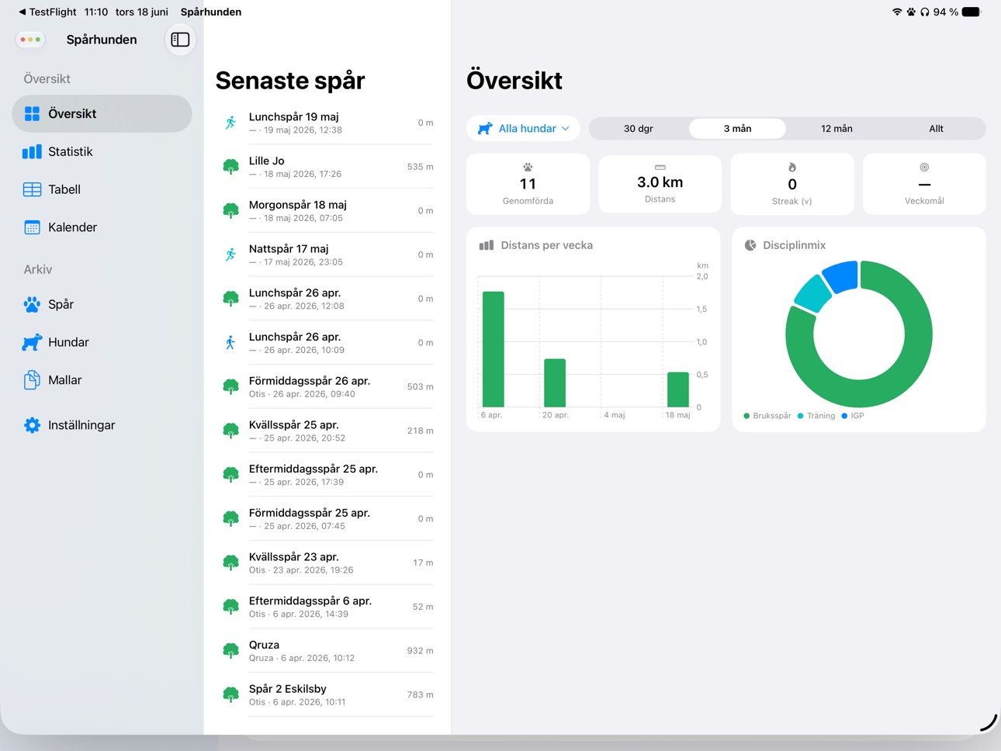Click the Statistik bar chart icon
1001x751 pixels.
pyautogui.click(x=32, y=152)
